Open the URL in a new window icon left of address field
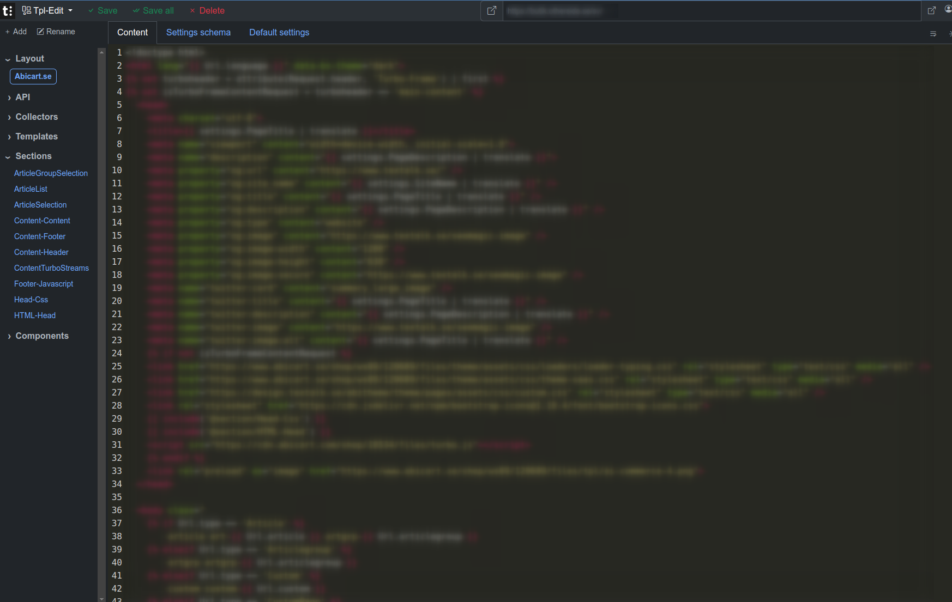This screenshot has width=952, height=602. [491, 11]
